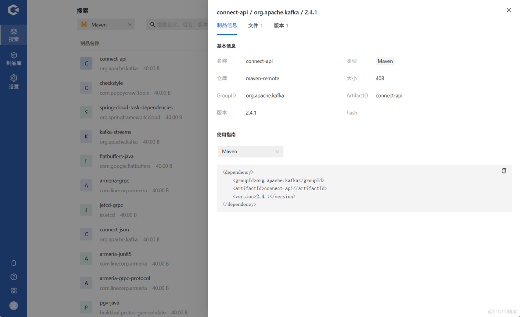Image resolution: width=520 pixels, height=317 pixels.
Task: Click the notification bell icon
Action: click(x=14, y=263)
